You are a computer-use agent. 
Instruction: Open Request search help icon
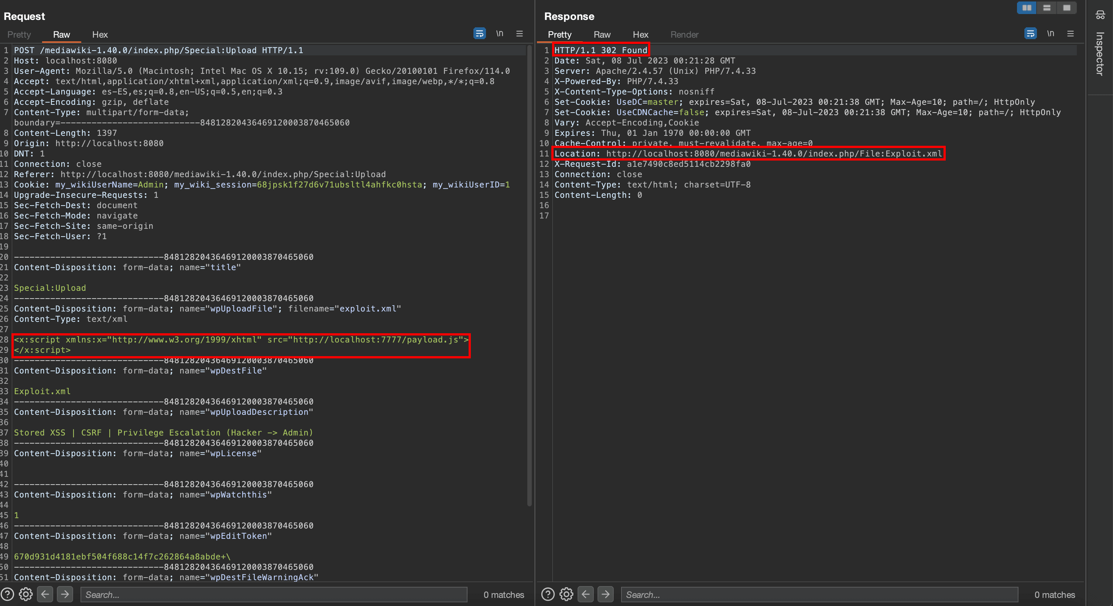(7, 594)
